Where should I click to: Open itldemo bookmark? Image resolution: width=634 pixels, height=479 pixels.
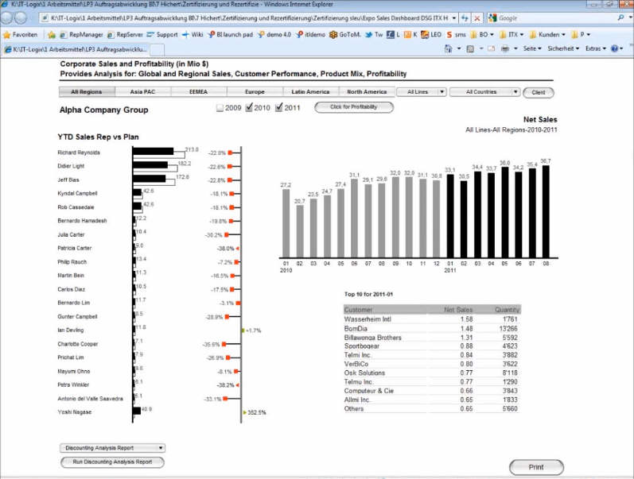310,35
